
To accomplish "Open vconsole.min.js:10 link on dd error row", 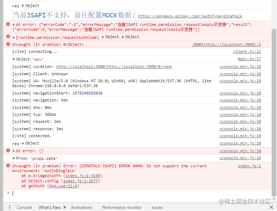I will [240, 151].
